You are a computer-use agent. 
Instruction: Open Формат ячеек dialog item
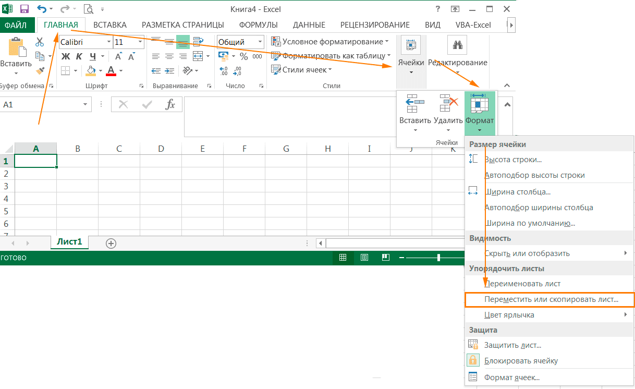(549, 378)
